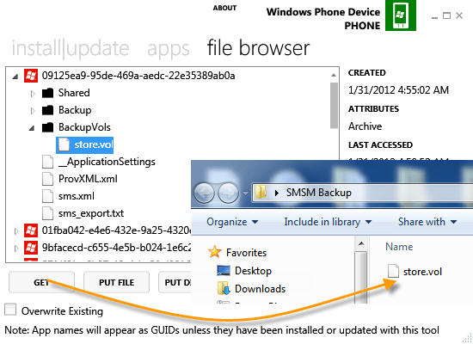Open the Organize dropdown menu
This screenshot has height=344, width=473.
coord(232,222)
